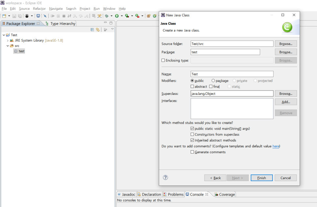Open the Console monitor toolbar icon
Screen dimensions: 317x207
coord(38,16)
